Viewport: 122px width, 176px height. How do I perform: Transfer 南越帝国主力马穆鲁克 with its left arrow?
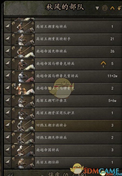coord(8,89)
